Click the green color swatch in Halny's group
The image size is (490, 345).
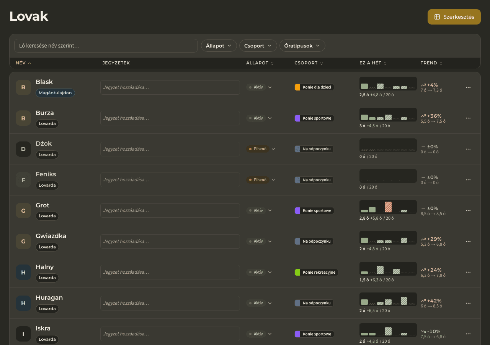(x=297, y=272)
